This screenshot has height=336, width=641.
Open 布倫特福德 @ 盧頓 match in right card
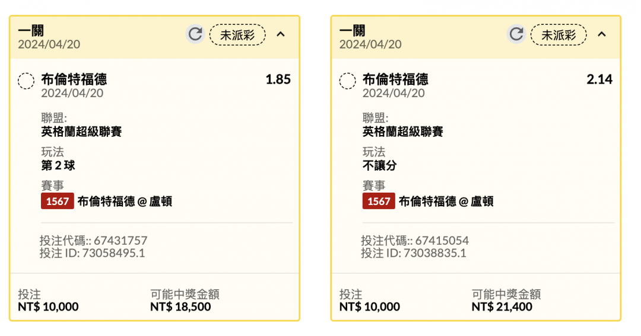tap(446, 201)
